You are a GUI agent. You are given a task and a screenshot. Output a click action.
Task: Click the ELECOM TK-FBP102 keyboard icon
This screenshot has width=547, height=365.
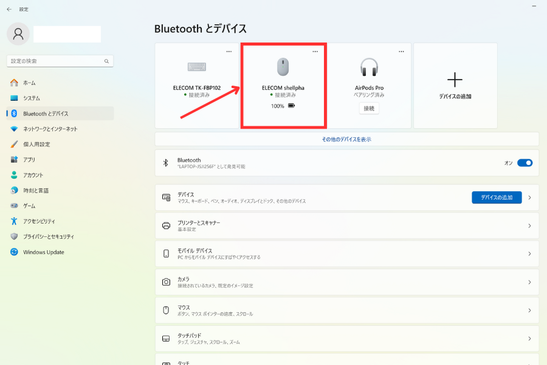click(x=197, y=67)
